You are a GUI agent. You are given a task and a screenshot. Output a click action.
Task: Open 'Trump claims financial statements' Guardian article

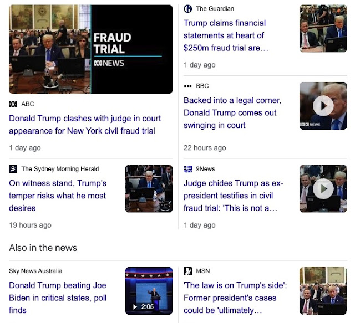[x=226, y=35]
